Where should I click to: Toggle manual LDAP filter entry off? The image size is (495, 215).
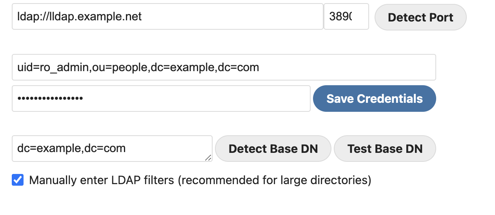click(18, 180)
